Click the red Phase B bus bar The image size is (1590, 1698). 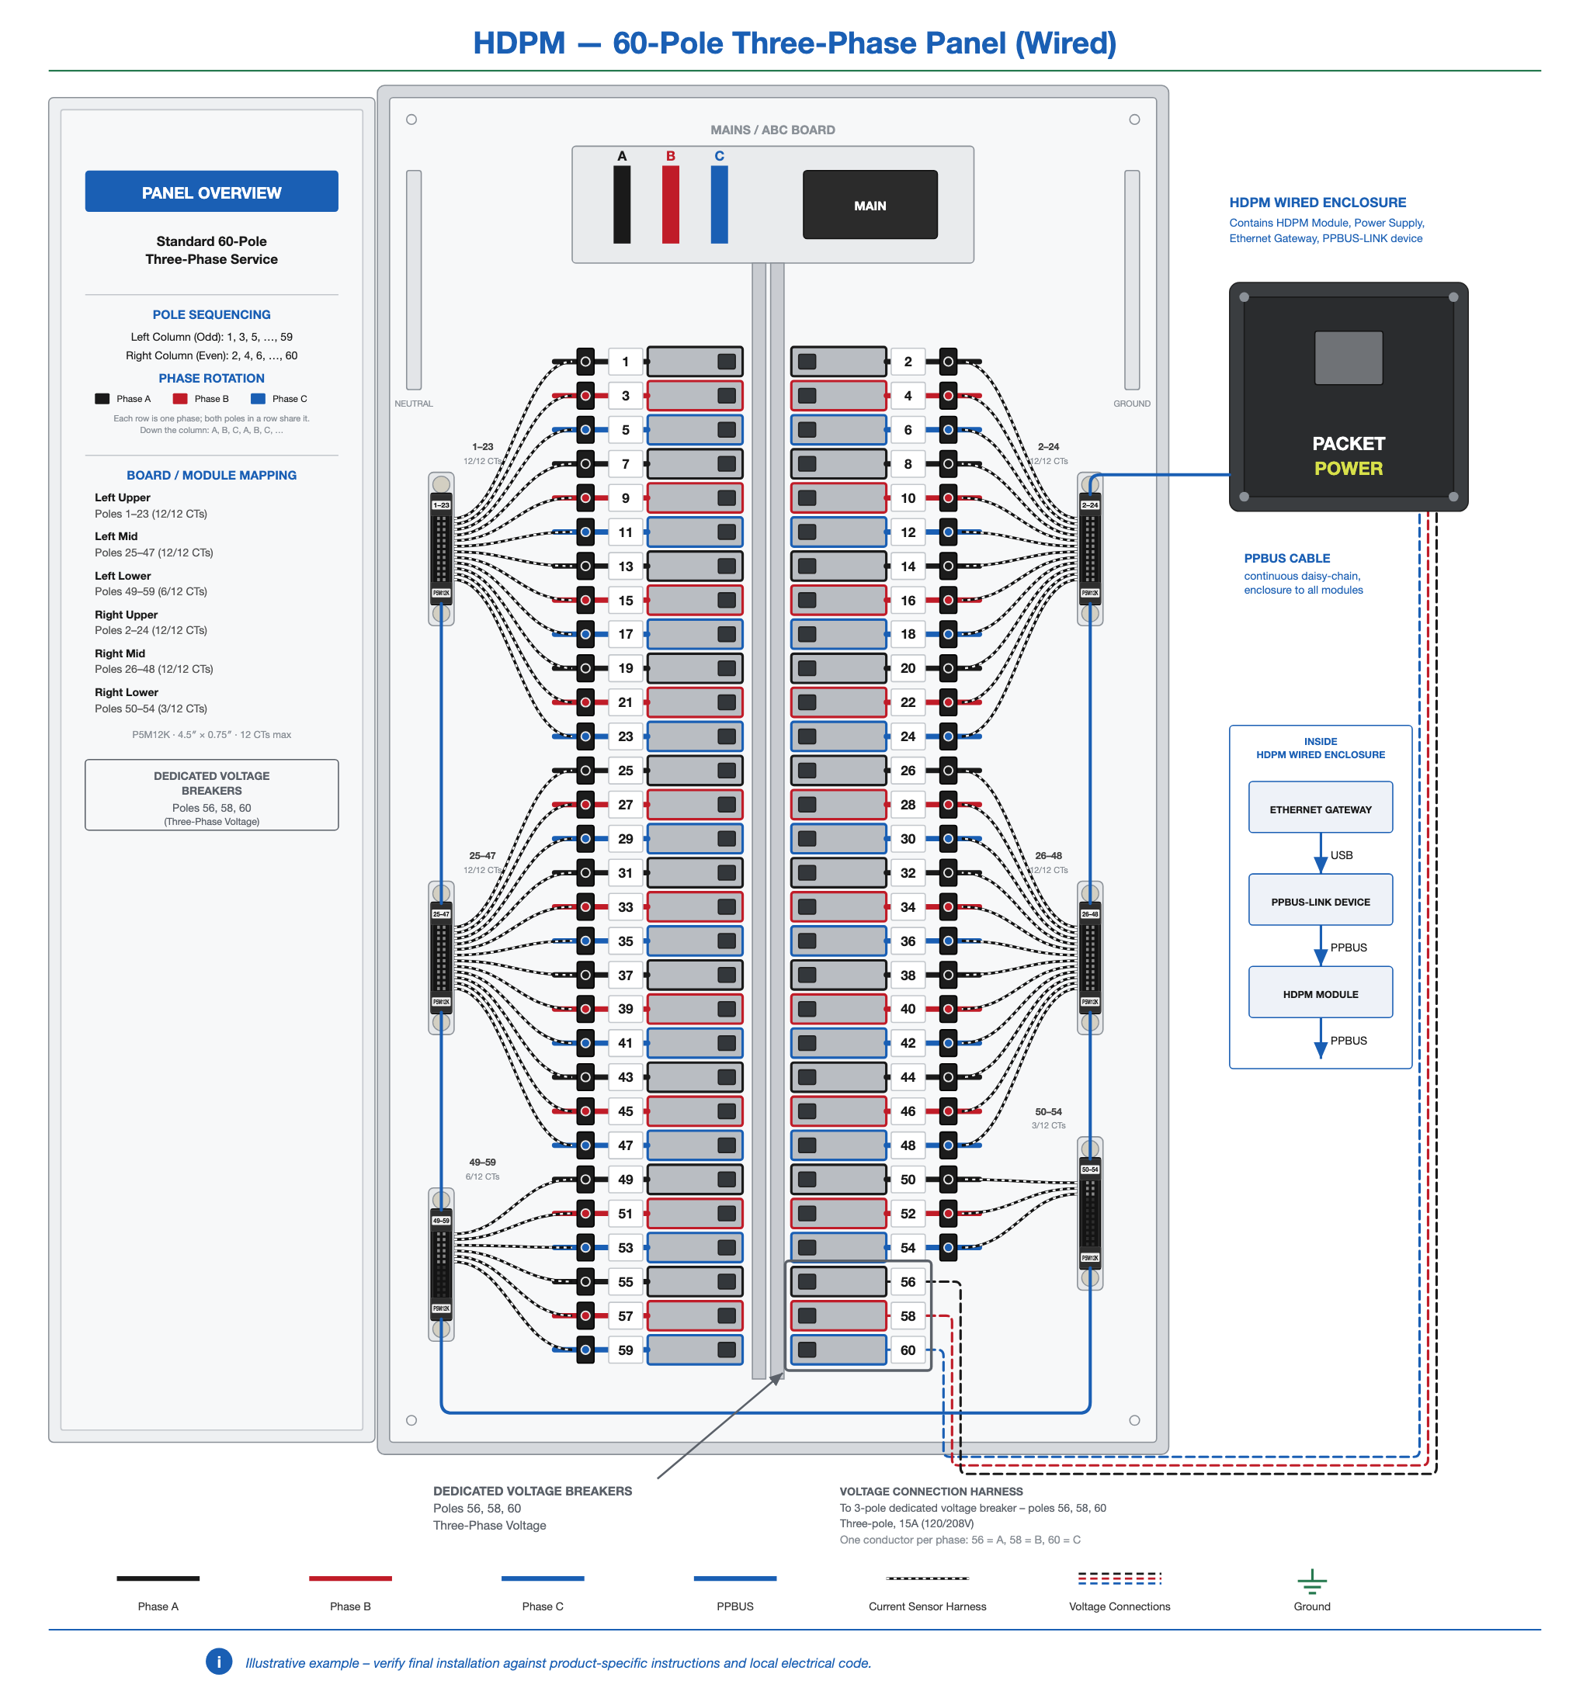tap(671, 204)
